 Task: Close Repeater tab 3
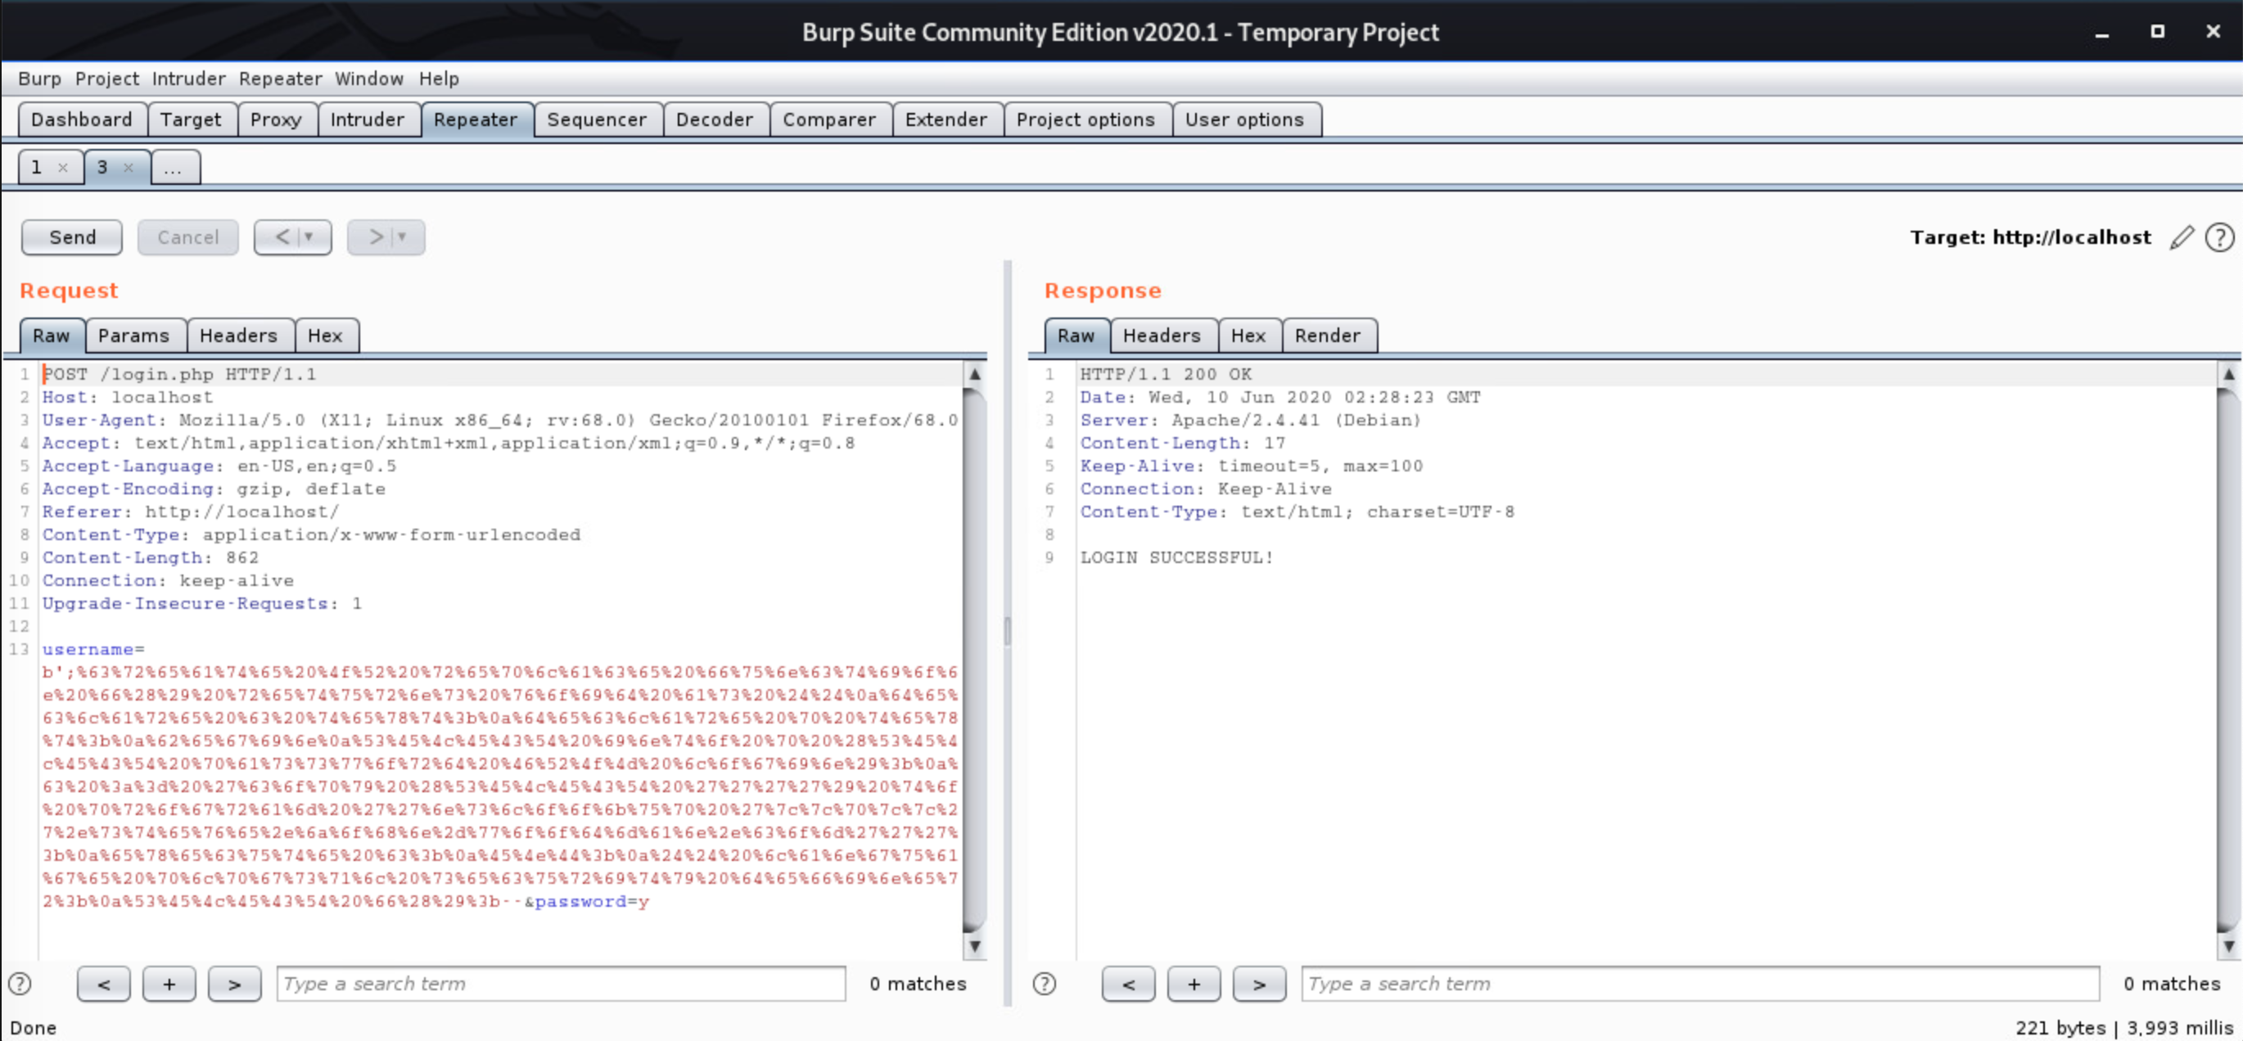coord(129,168)
